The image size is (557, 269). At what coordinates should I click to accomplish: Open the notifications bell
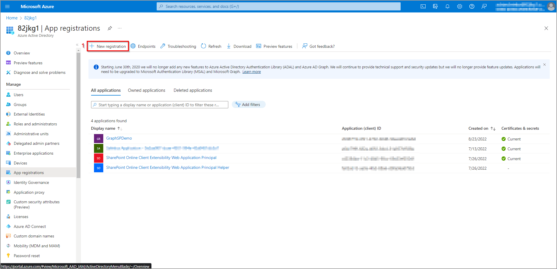click(x=447, y=6)
